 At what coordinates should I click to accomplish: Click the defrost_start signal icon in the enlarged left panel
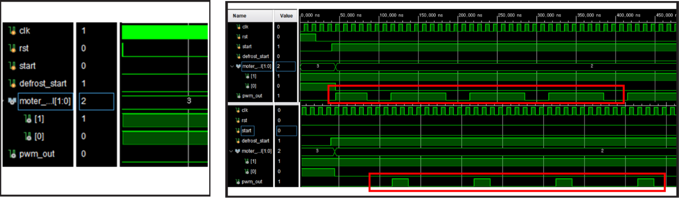point(12,83)
